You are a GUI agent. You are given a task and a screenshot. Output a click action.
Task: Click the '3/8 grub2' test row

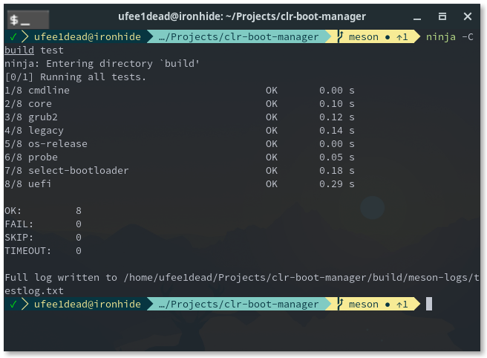click(x=179, y=117)
